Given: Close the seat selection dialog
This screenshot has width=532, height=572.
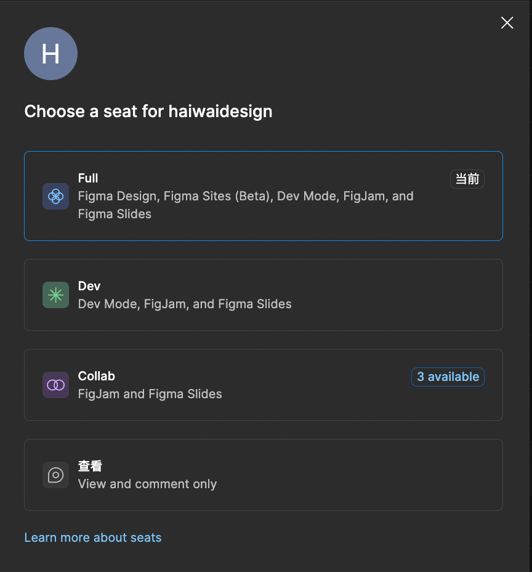Looking at the screenshot, I should click(507, 23).
